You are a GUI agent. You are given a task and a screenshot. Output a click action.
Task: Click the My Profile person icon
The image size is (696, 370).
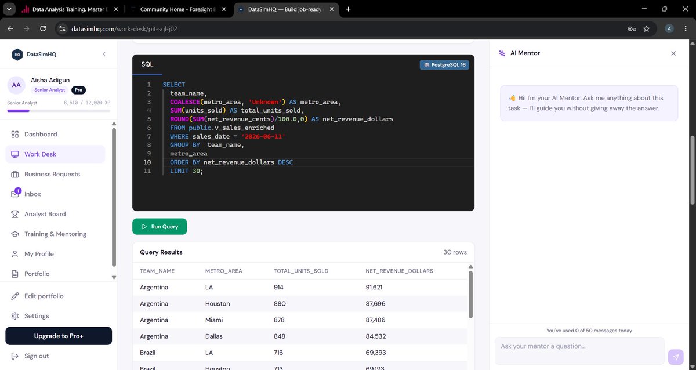tap(15, 254)
